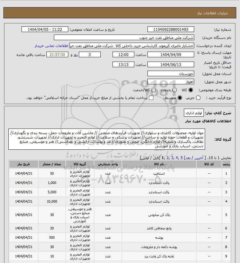Image resolution: width=240 pixels, height=263 pixels.
Task: Click the remaining time field 21:57:30
Action: (x=57, y=55)
